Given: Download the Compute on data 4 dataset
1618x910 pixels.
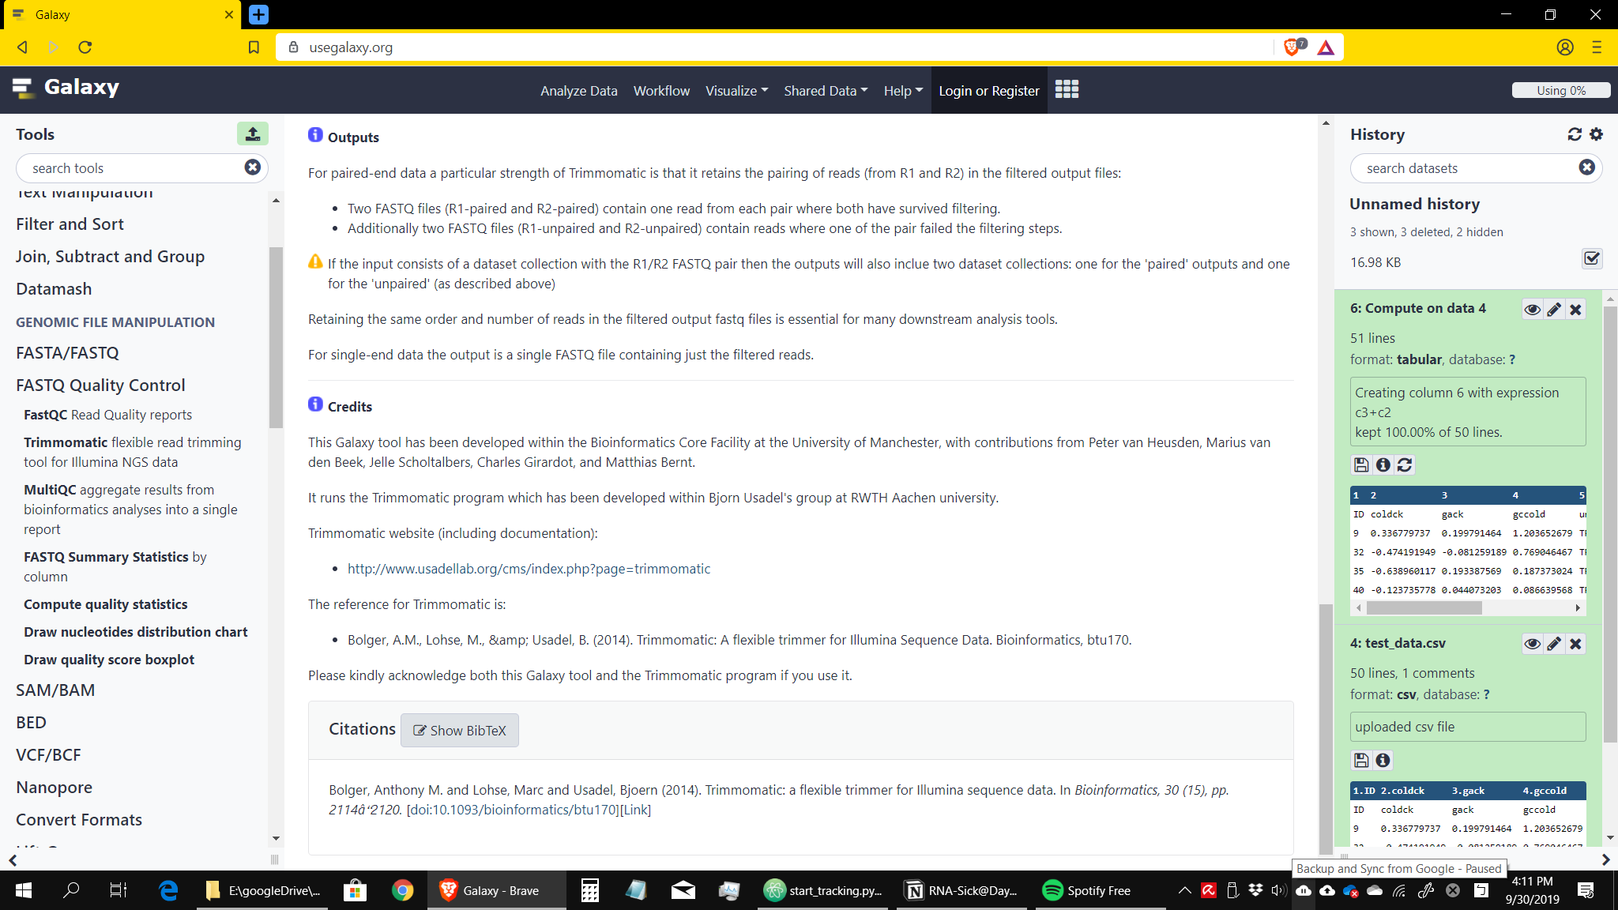Looking at the screenshot, I should point(1361,464).
